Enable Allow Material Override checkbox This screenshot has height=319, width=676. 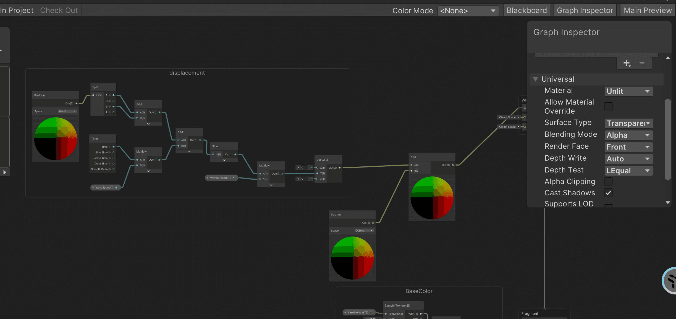pos(608,107)
